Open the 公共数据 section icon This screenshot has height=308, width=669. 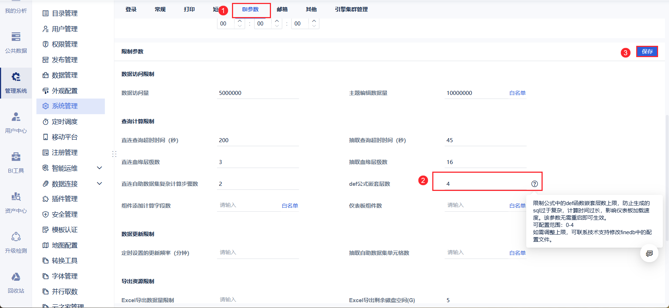pyautogui.click(x=16, y=37)
